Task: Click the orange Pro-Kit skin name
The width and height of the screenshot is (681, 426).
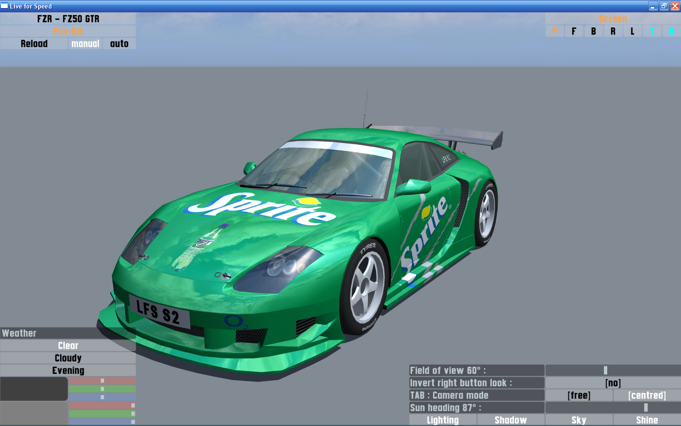Action: pos(68,31)
